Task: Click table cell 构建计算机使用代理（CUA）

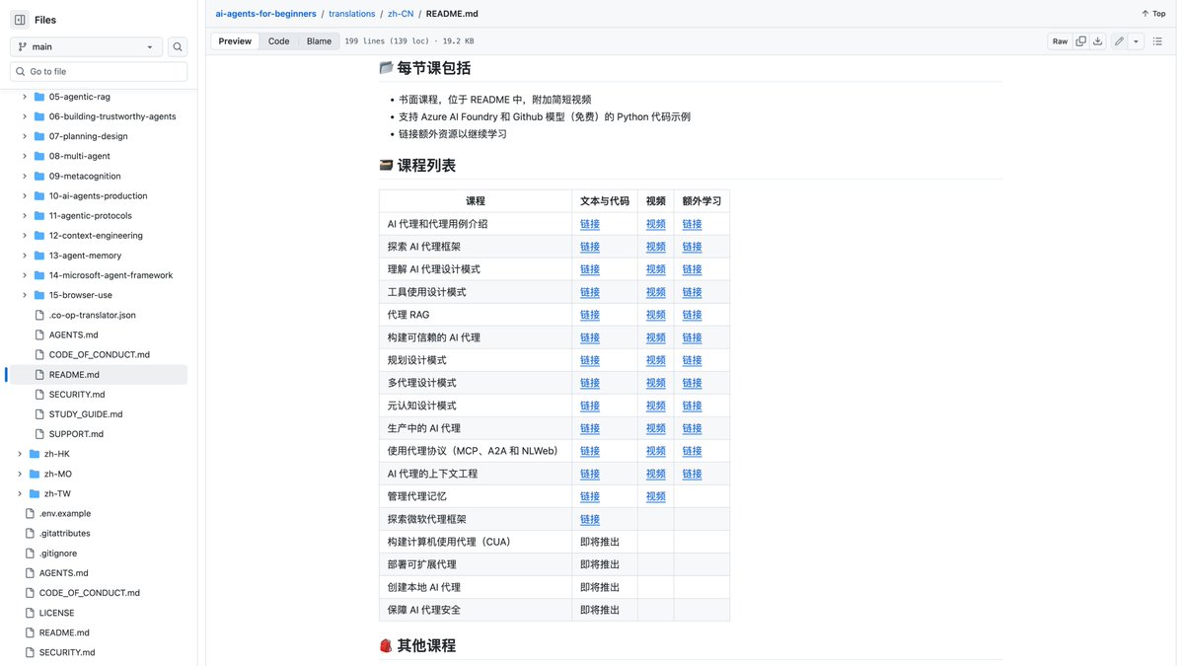Action: [476, 542]
